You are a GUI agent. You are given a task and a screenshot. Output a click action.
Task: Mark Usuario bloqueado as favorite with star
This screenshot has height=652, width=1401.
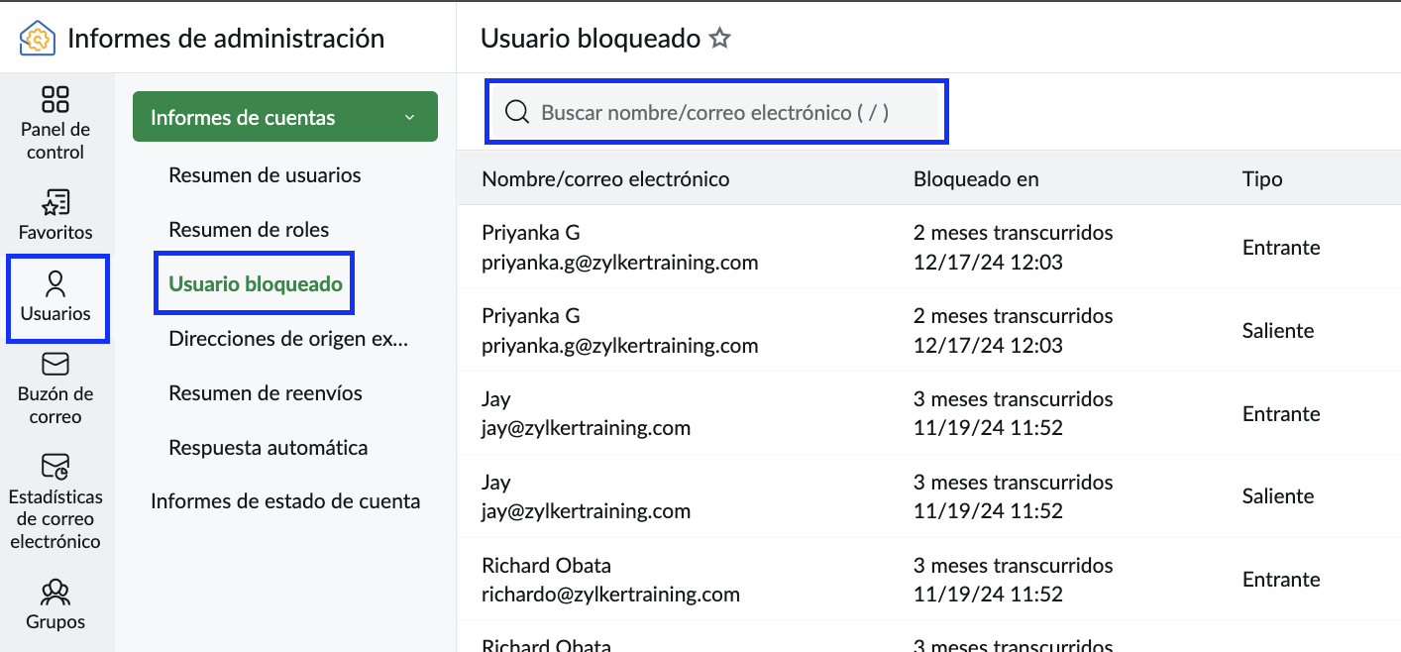(720, 39)
